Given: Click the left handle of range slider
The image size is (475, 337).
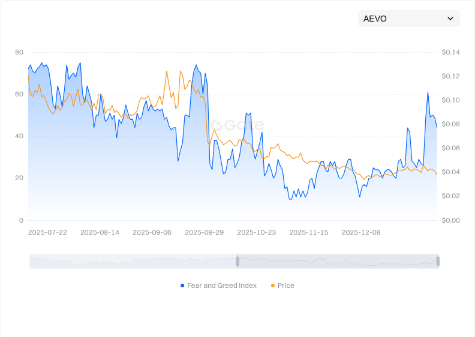Looking at the screenshot, I should pos(237,261).
